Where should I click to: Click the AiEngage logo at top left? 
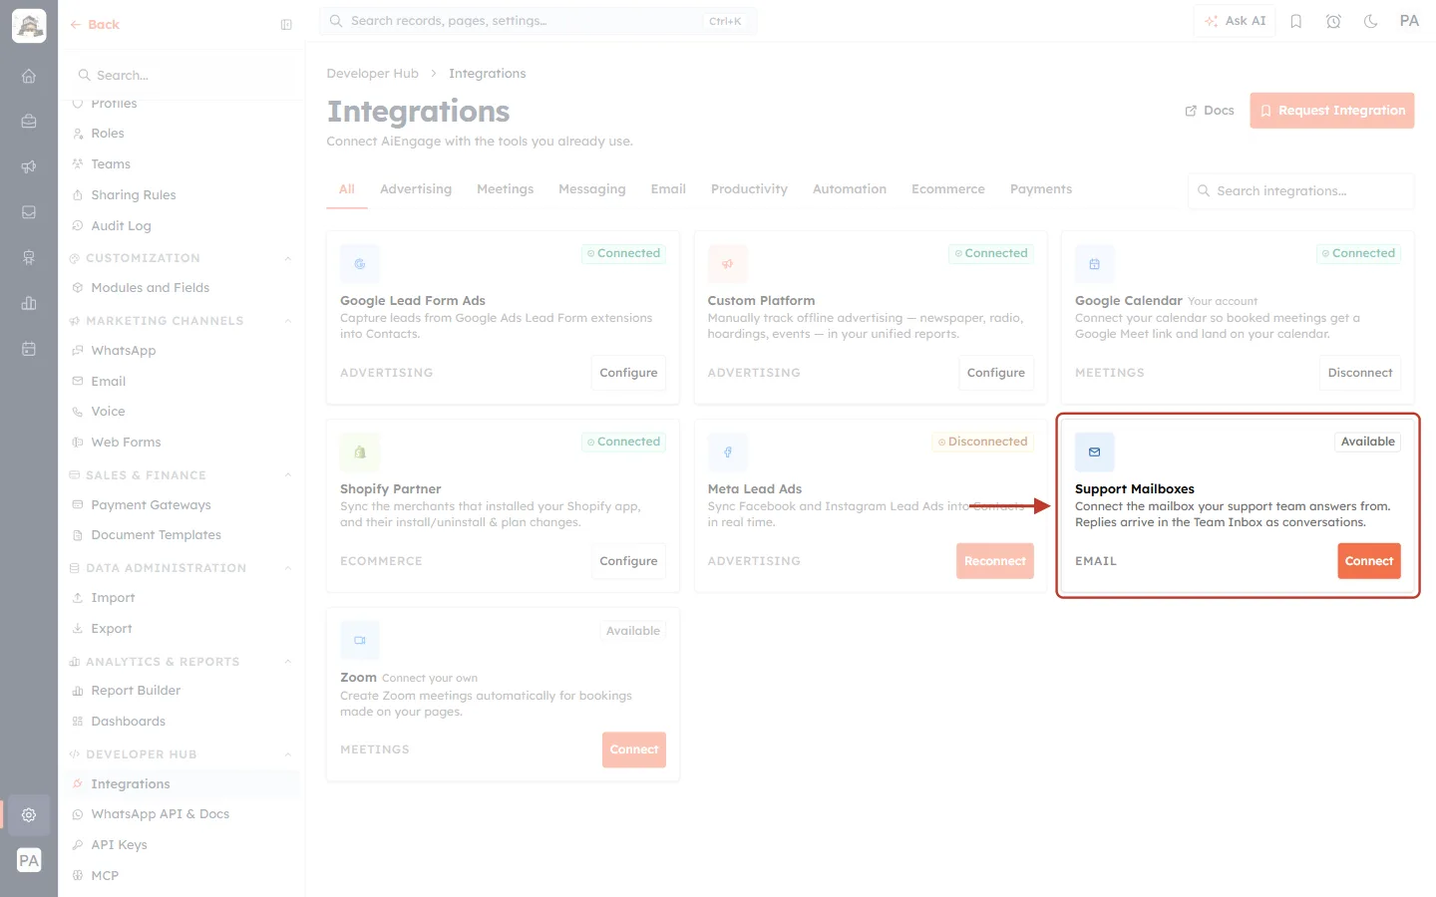29,25
